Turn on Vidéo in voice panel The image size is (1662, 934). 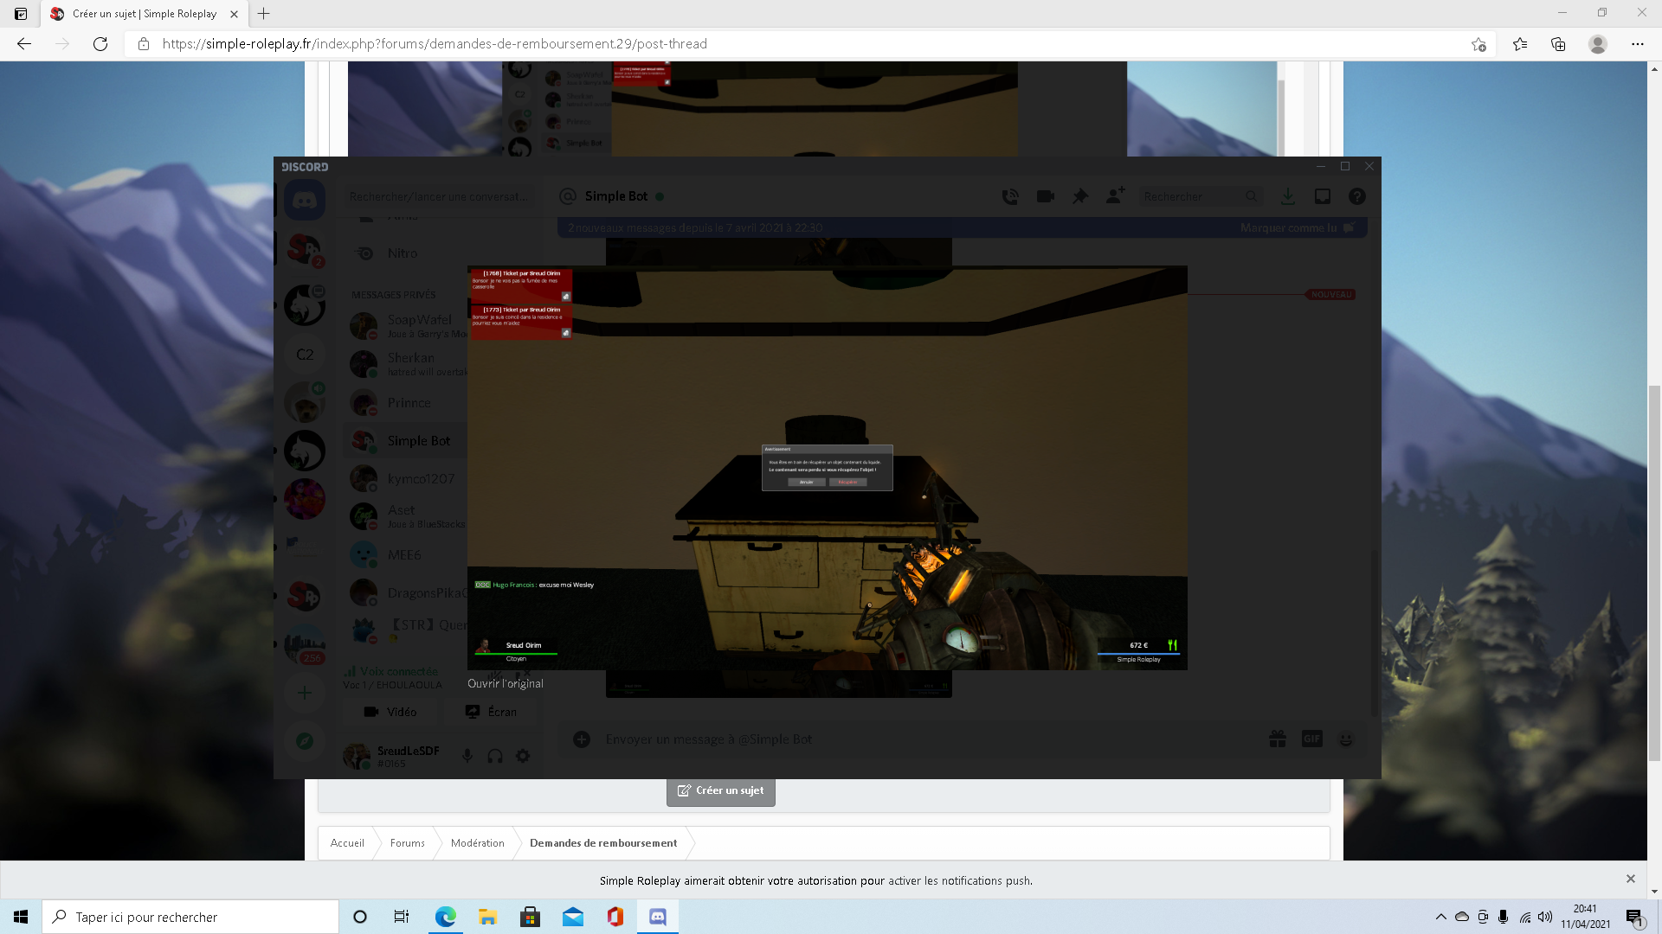pyautogui.click(x=390, y=712)
